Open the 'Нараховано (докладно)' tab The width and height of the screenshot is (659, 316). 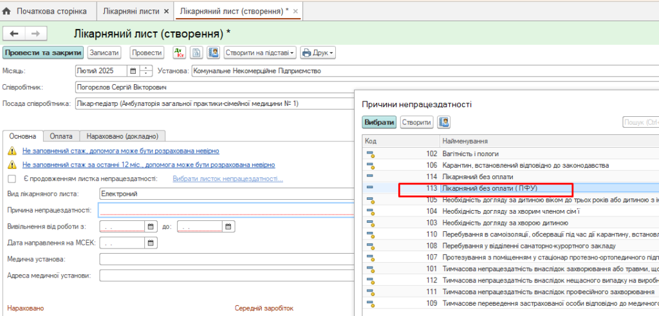pos(124,136)
